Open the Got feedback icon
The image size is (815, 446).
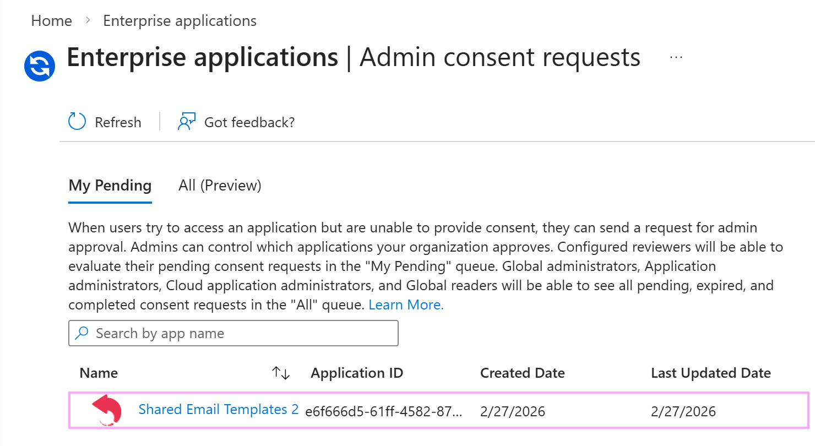tap(186, 121)
